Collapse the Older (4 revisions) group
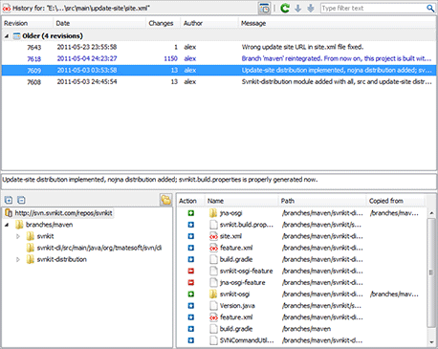The height and width of the screenshot is (349, 438). [x=7, y=36]
